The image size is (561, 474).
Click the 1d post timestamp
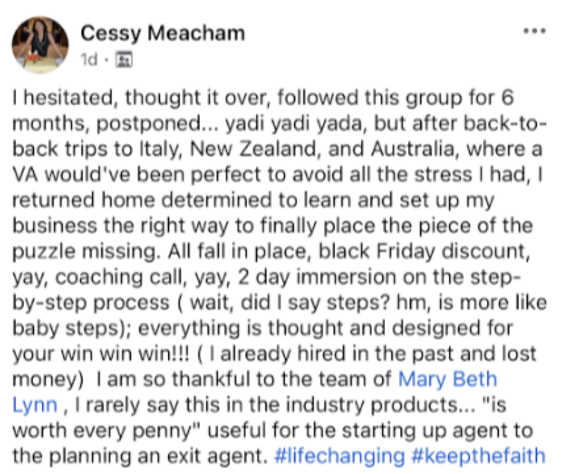[x=89, y=60]
